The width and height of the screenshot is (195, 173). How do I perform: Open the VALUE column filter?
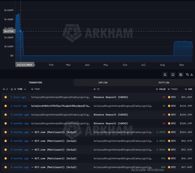[157, 89]
